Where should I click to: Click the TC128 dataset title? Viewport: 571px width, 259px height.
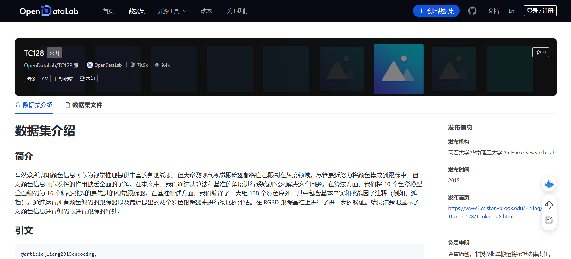tap(34, 53)
